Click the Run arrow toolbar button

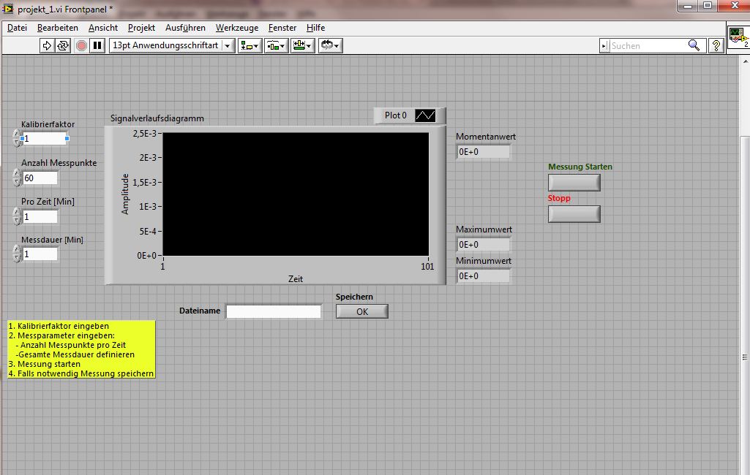(47, 45)
